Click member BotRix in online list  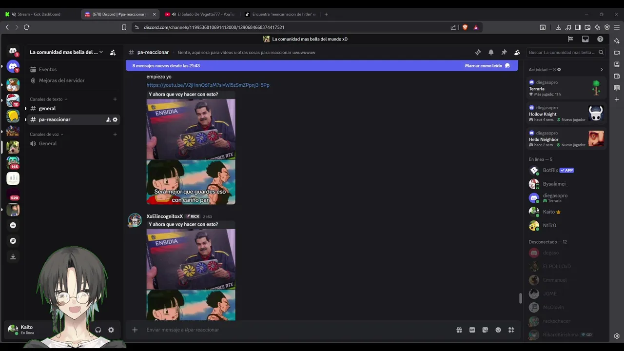pyautogui.click(x=566, y=171)
